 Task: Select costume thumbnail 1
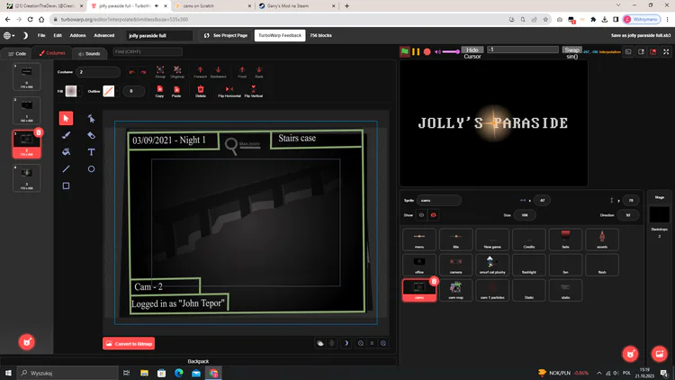tap(27, 77)
